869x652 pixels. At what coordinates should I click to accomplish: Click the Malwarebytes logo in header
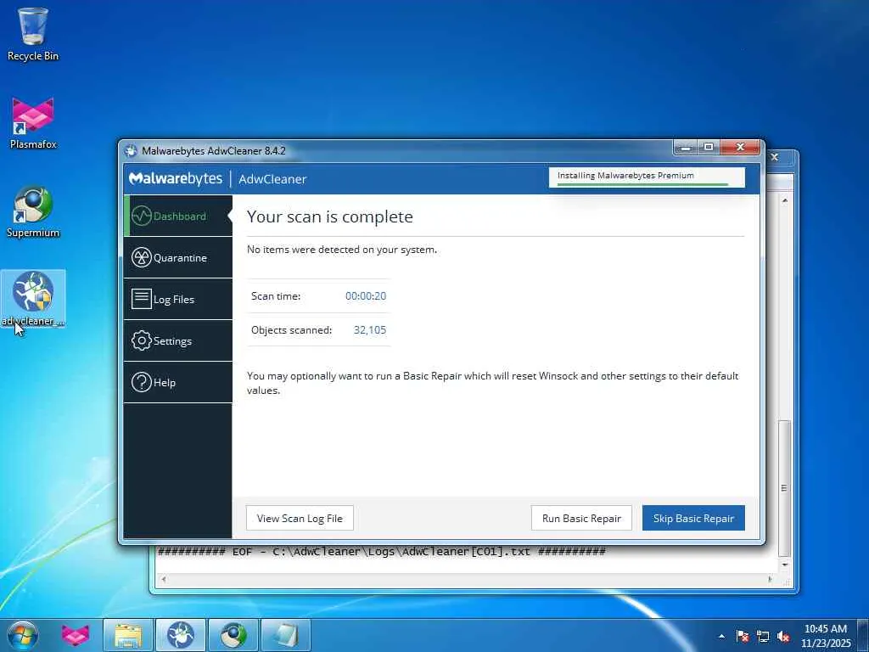[175, 178]
